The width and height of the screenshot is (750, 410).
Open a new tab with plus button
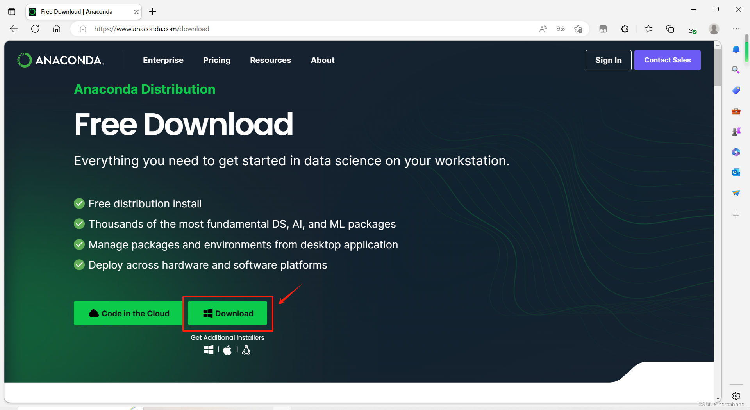coord(152,12)
